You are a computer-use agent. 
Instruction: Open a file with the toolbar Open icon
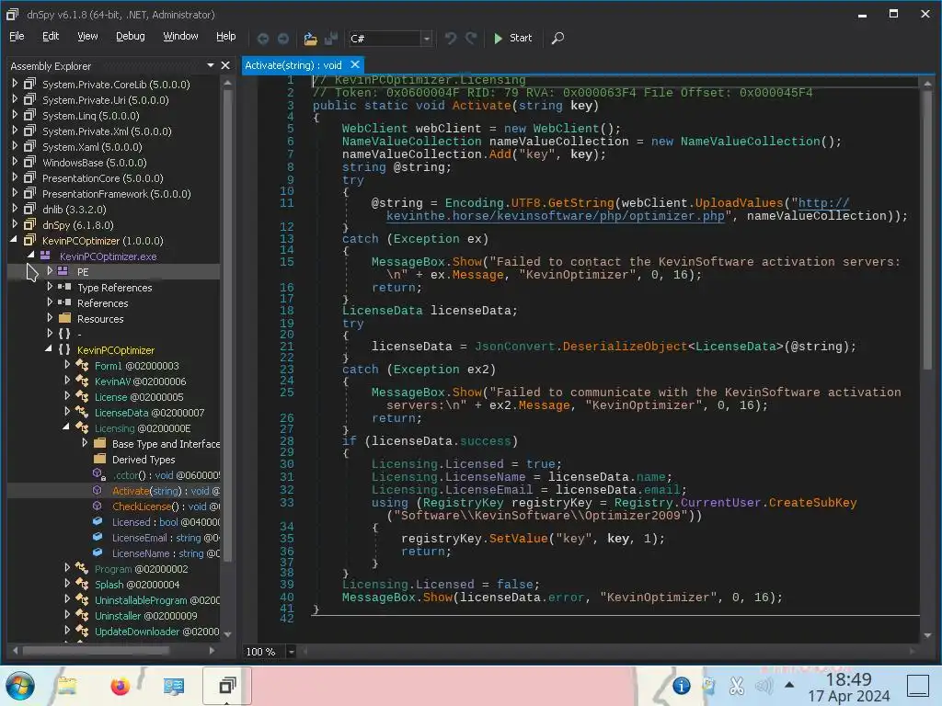310,39
